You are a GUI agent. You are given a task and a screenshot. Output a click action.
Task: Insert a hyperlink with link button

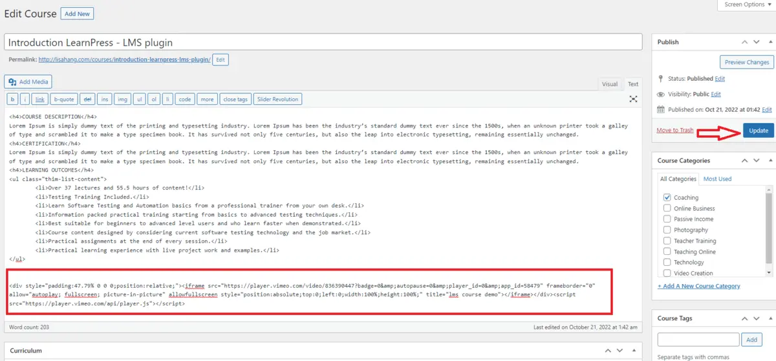(x=39, y=99)
